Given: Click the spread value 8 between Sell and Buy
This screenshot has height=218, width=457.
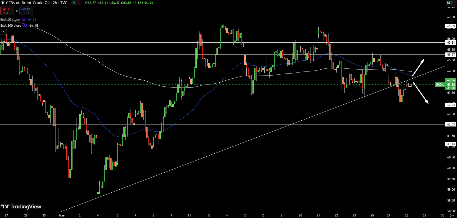Looking at the screenshot, I should pos(17,11).
